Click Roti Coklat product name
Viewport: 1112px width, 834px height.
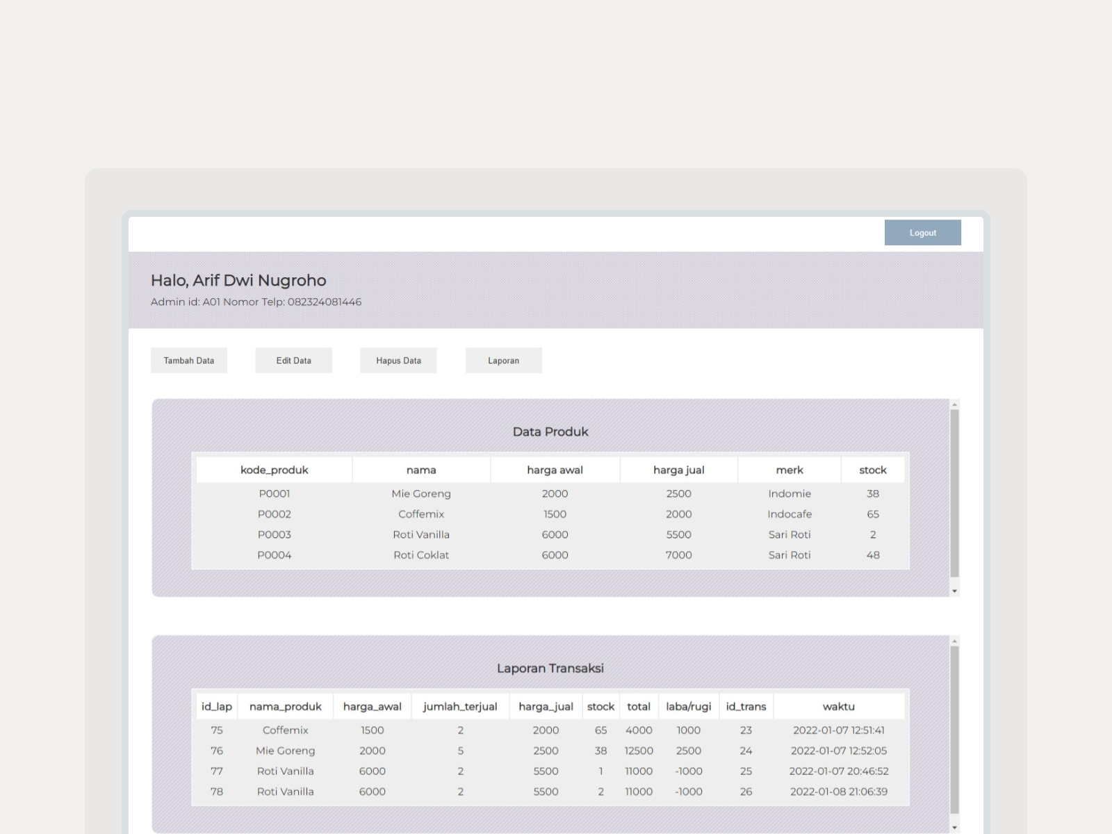(x=421, y=555)
